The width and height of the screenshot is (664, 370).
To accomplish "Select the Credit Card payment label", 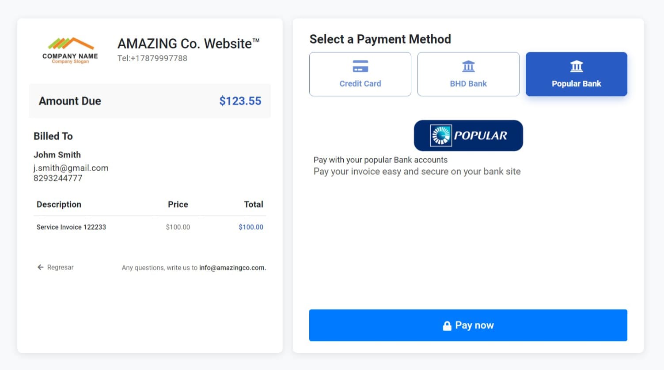I will (x=360, y=84).
